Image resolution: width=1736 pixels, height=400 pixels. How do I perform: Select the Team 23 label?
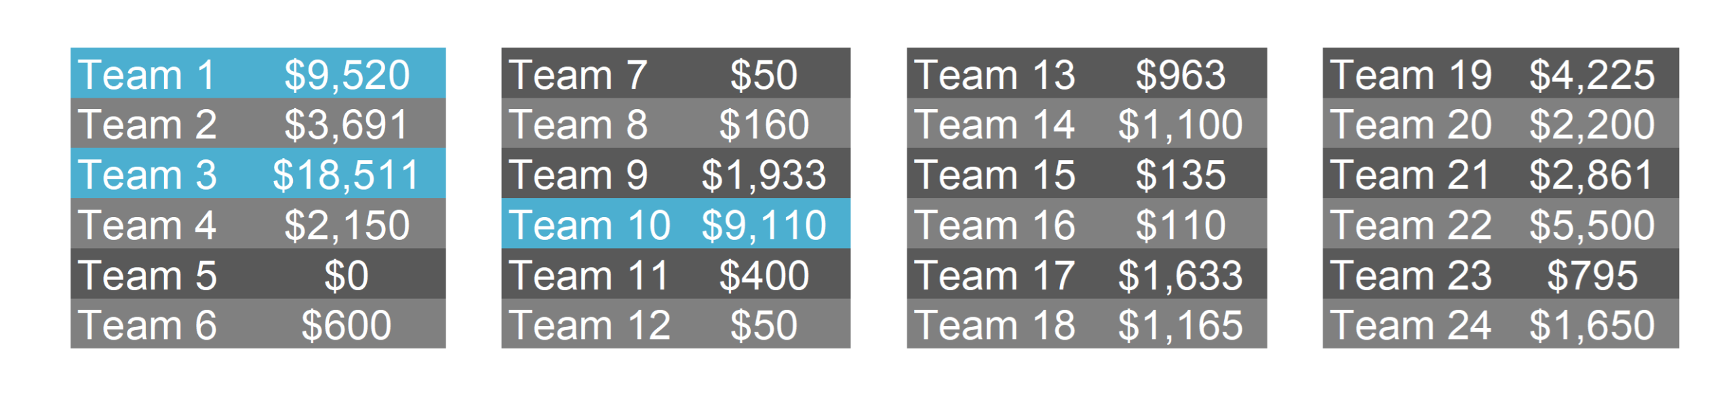(x=1410, y=275)
